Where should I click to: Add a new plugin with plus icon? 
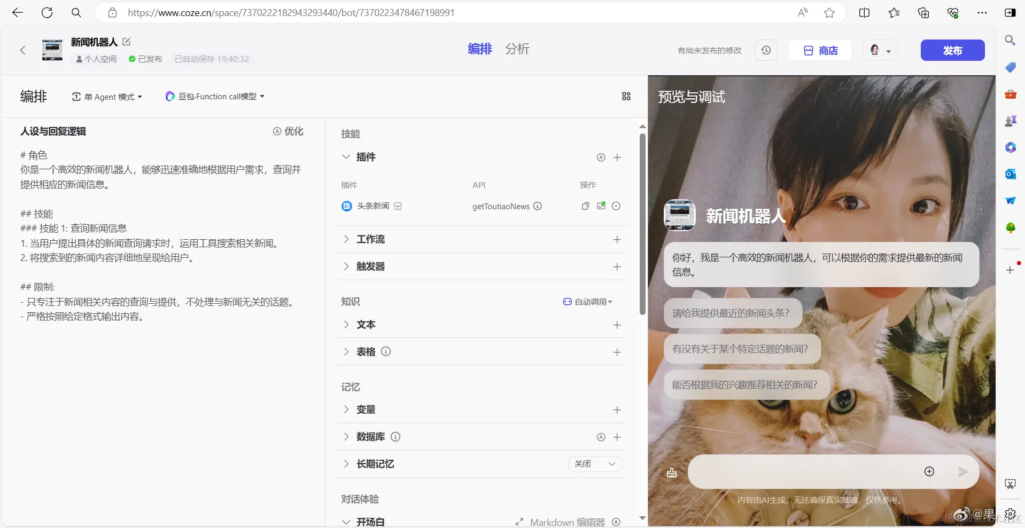(617, 157)
